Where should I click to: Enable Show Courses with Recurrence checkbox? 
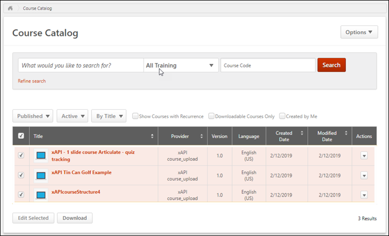135,116
